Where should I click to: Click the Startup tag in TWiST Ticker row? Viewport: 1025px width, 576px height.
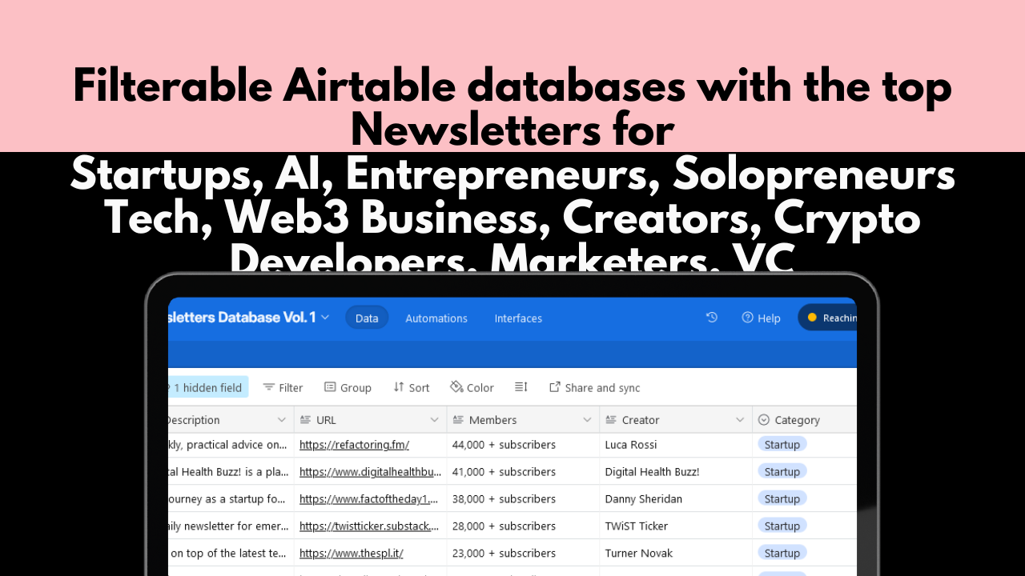pyautogui.click(x=782, y=526)
